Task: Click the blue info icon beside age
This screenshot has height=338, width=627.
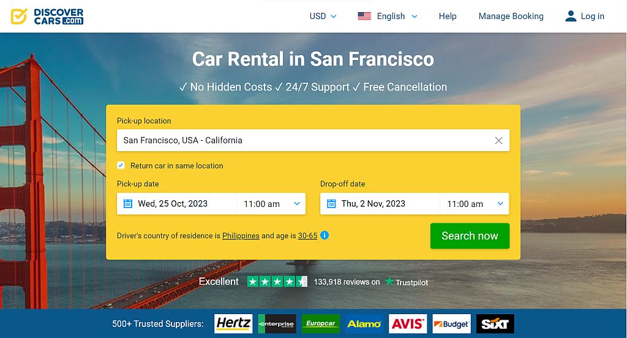Action: pyautogui.click(x=325, y=235)
